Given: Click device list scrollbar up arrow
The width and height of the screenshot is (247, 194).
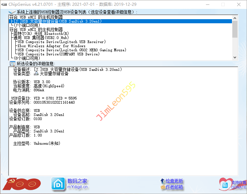Looking at the screenshot, I should tap(235, 18).
